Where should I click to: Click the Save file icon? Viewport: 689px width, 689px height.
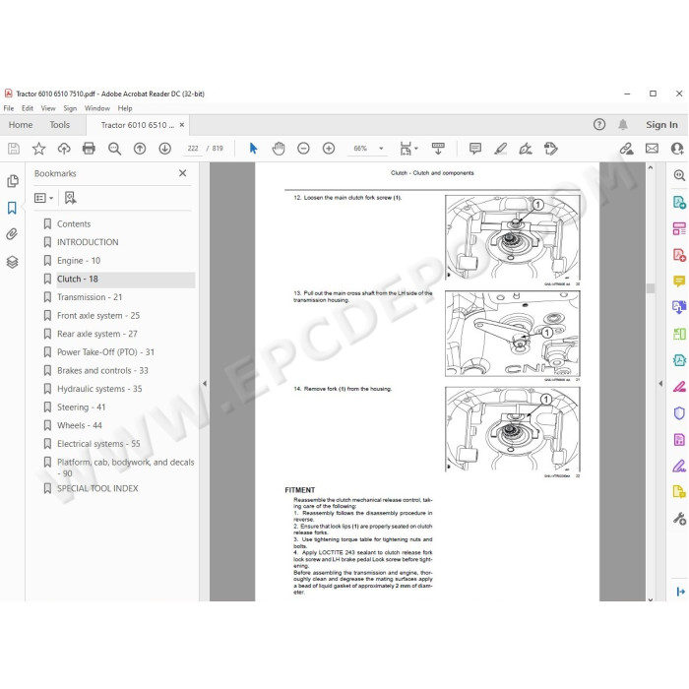14,149
